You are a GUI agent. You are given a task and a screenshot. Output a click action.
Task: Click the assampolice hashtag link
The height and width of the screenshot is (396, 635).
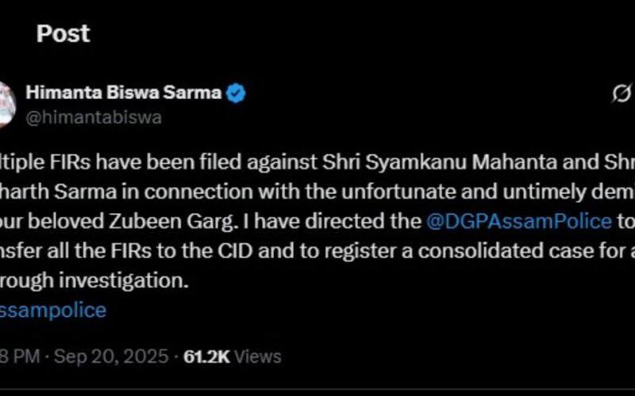point(52,310)
